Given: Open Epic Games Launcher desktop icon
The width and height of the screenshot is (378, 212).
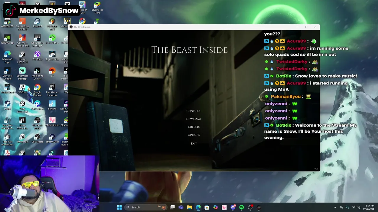Looking at the screenshot, I should coord(52,90).
